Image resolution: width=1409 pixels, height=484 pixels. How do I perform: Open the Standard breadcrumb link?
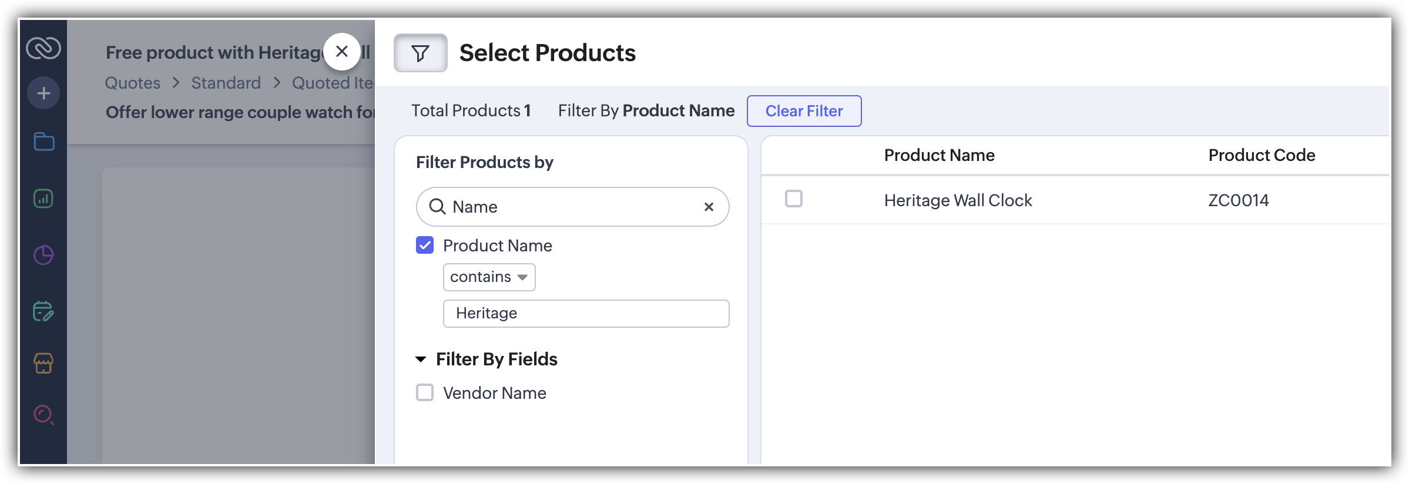[x=226, y=83]
